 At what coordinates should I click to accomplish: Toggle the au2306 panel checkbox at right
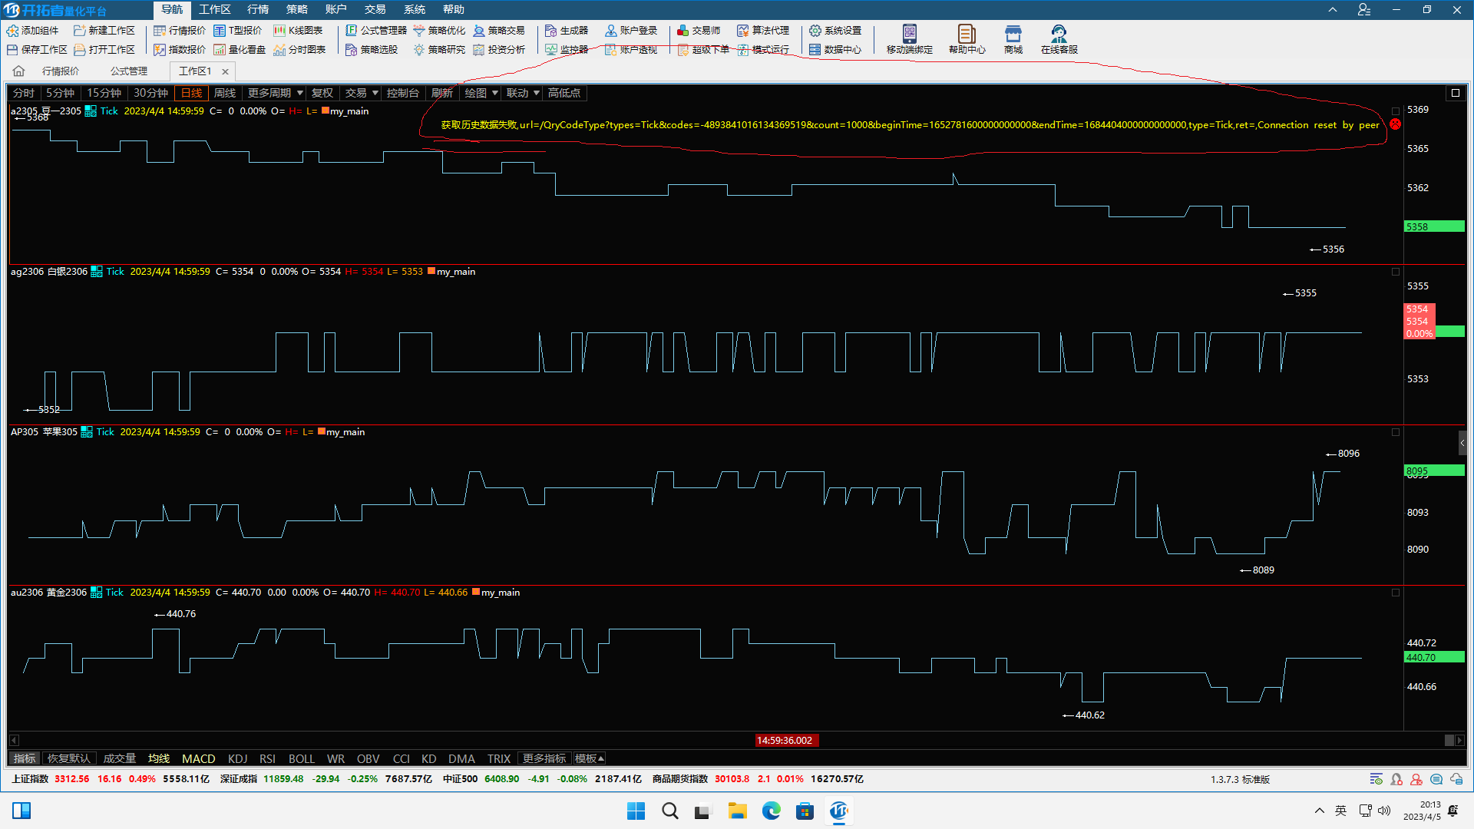(1396, 593)
